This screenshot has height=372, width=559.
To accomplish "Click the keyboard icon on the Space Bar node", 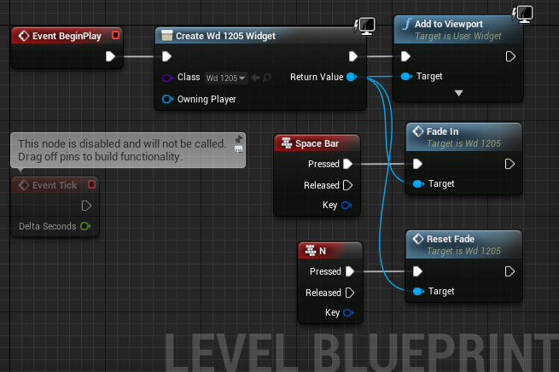I will (286, 142).
